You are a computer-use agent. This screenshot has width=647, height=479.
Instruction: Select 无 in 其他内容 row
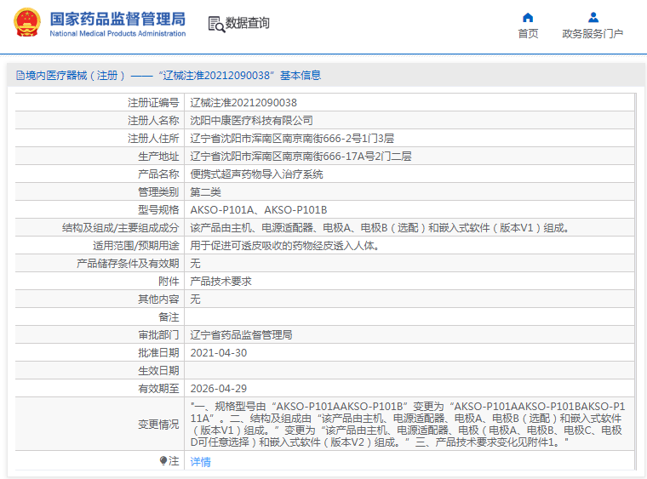click(x=195, y=299)
